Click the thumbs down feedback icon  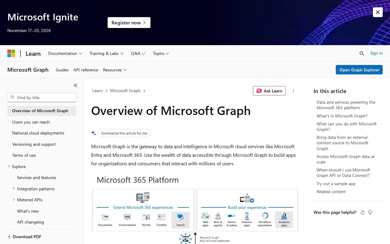[370, 213]
